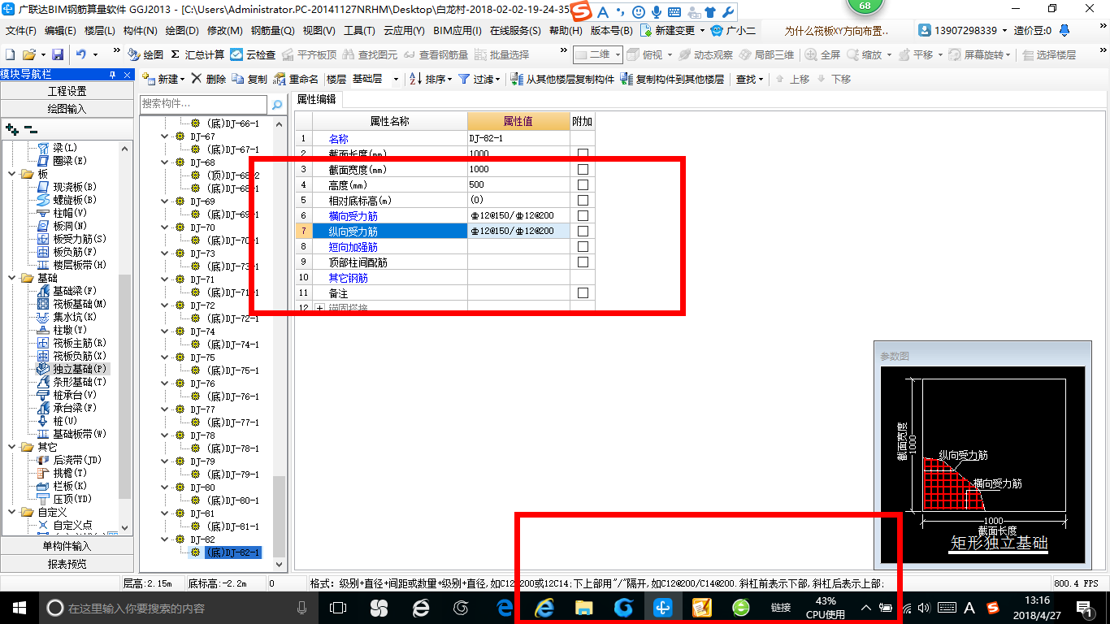This screenshot has height=624, width=1110.
Task: Click the 搜索构件 search input field
Action: [203, 104]
